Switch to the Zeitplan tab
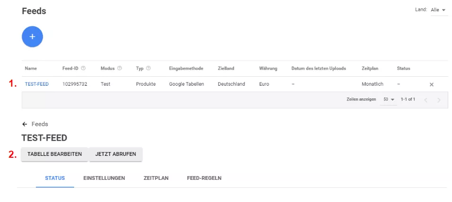Image resolution: width=452 pixels, height=202 pixels. pyautogui.click(x=156, y=178)
